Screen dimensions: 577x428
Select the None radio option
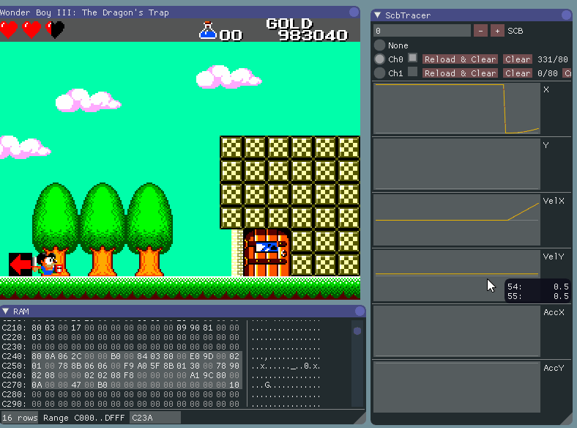pos(379,45)
